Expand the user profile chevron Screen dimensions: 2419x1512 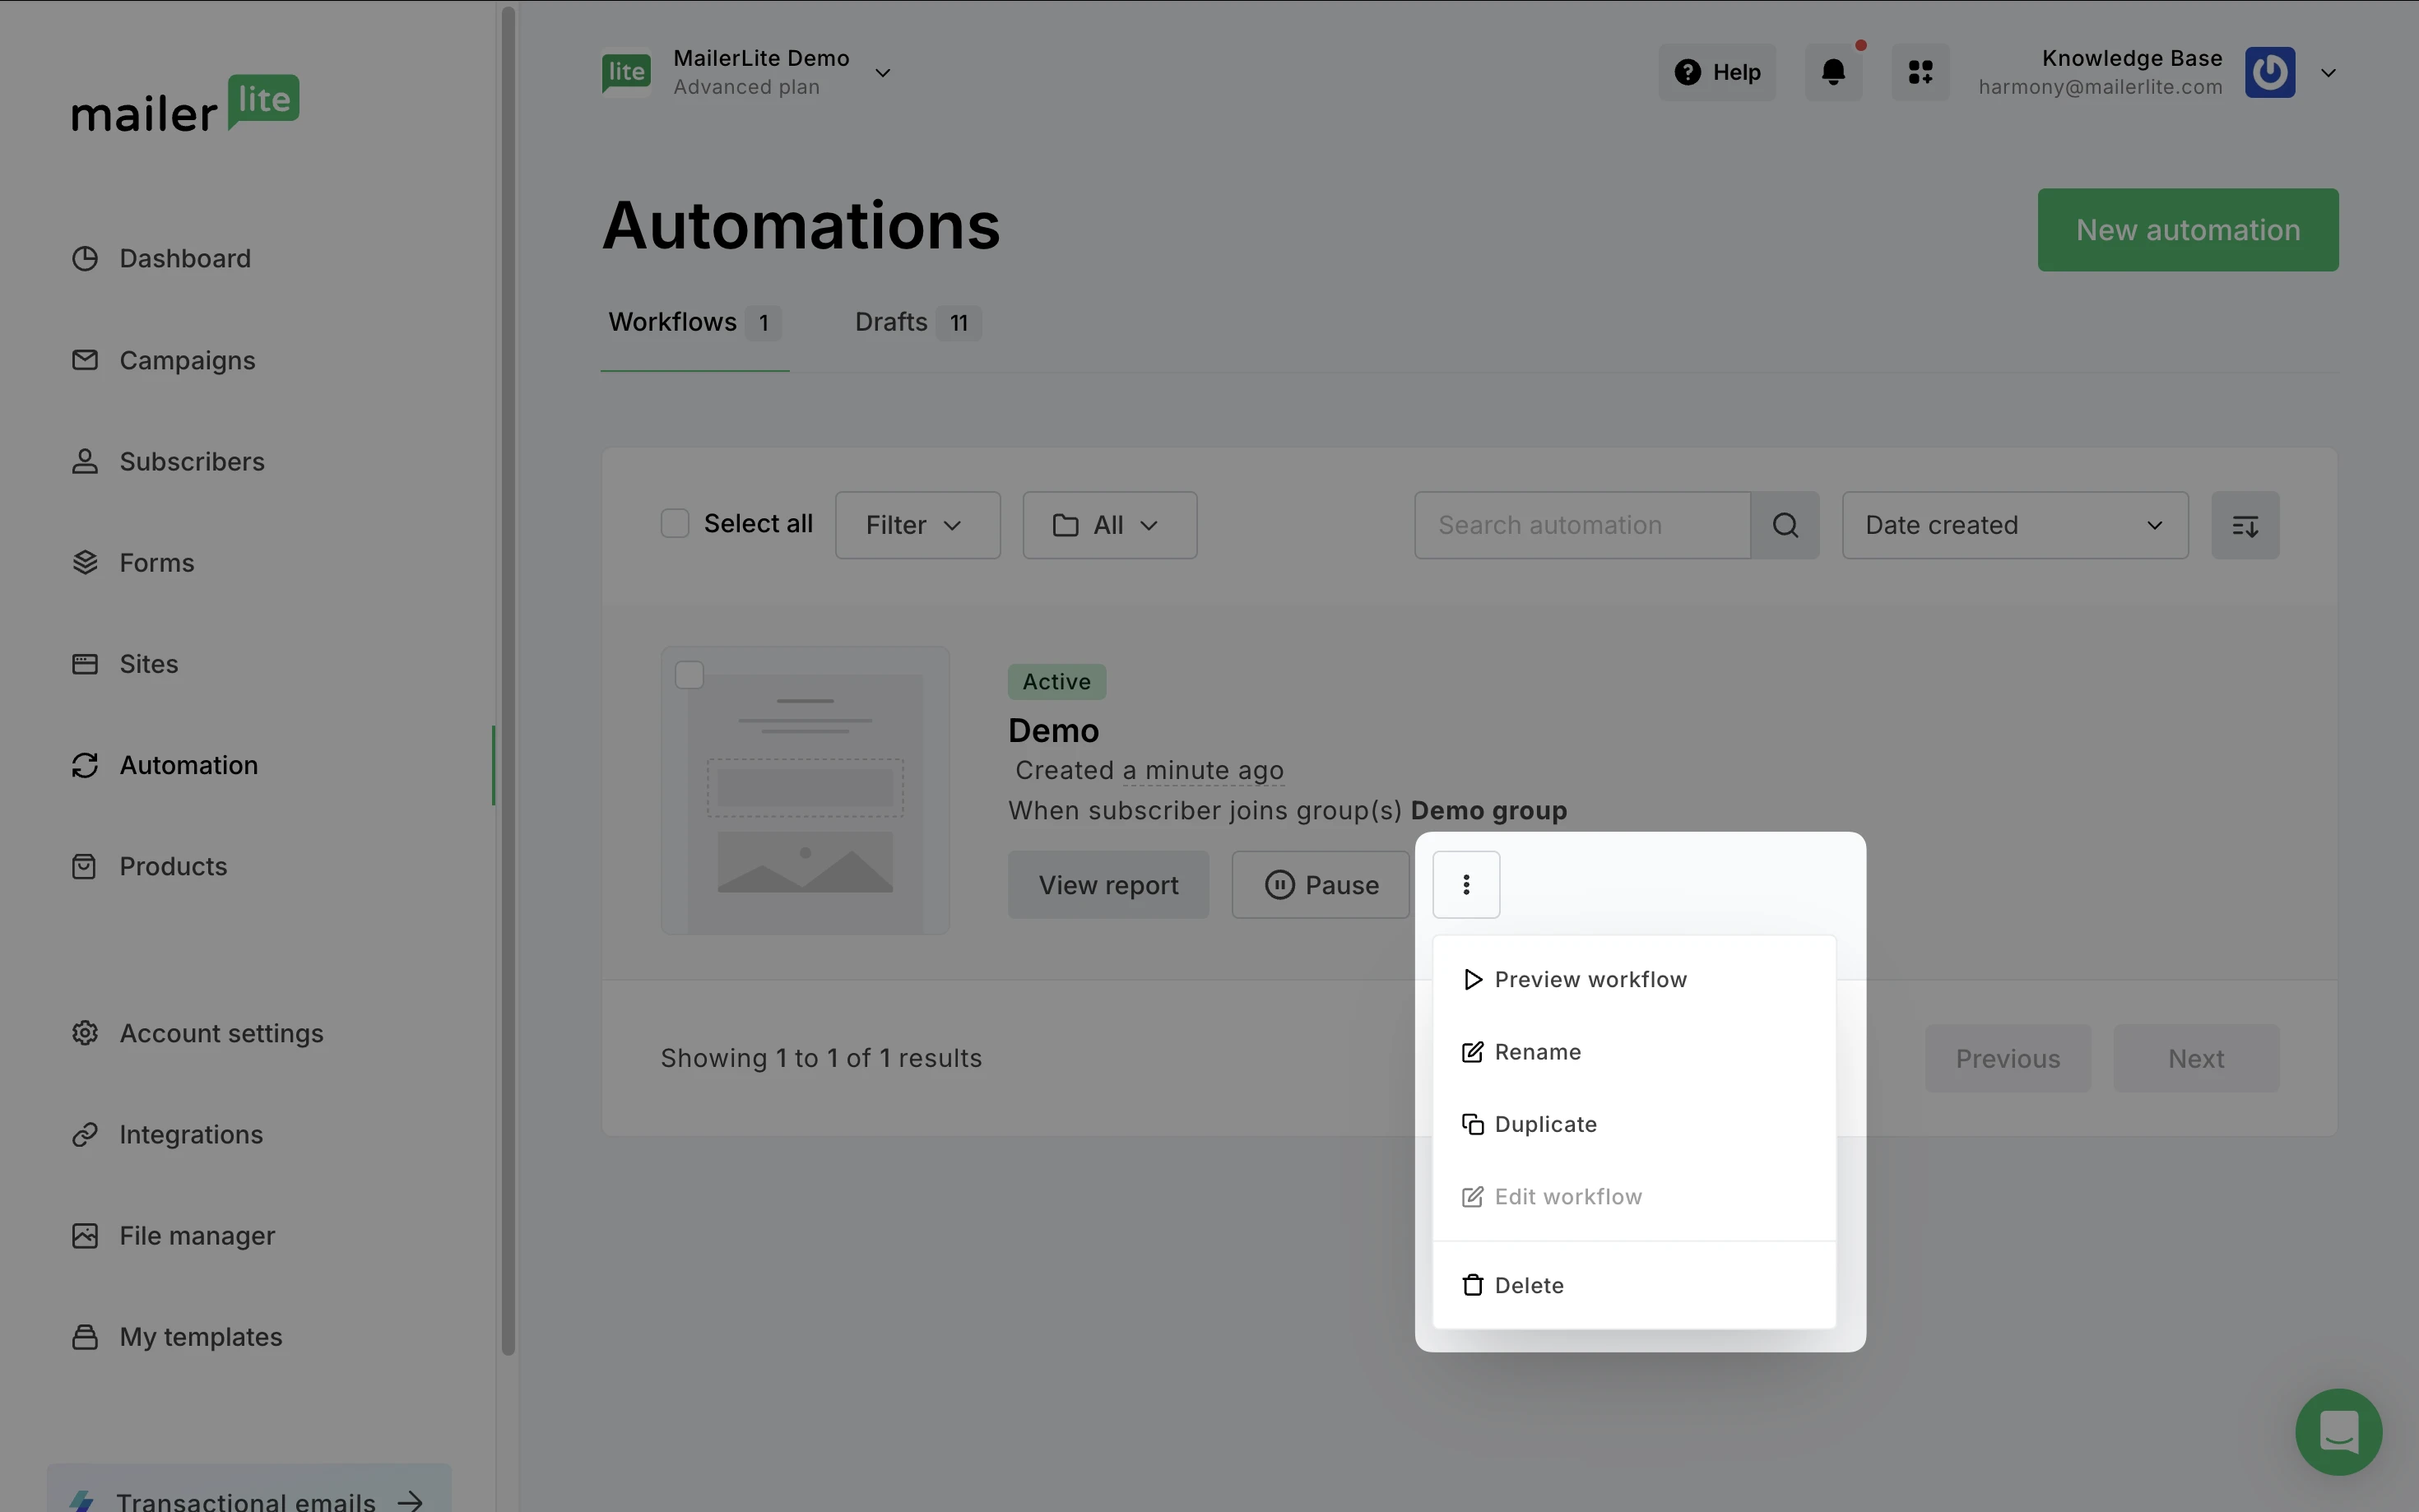(x=2328, y=72)
